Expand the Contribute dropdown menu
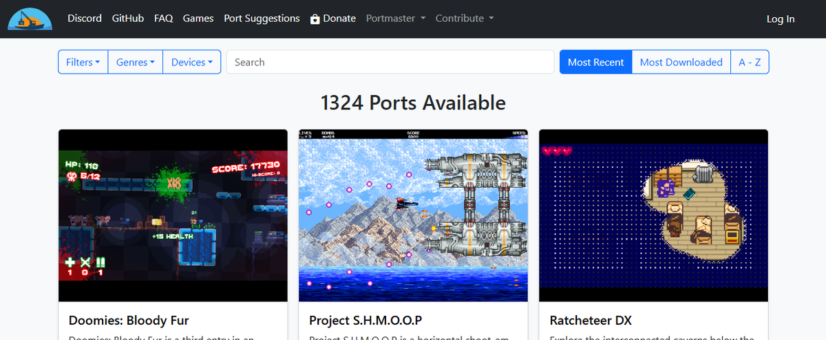 tap(465, 19)
